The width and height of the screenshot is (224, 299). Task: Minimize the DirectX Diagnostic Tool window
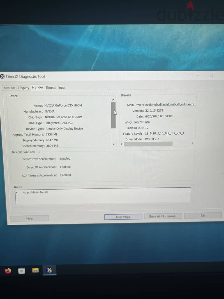pos(197,75)
